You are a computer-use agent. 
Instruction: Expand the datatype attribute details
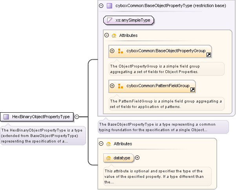click(137, 158)
